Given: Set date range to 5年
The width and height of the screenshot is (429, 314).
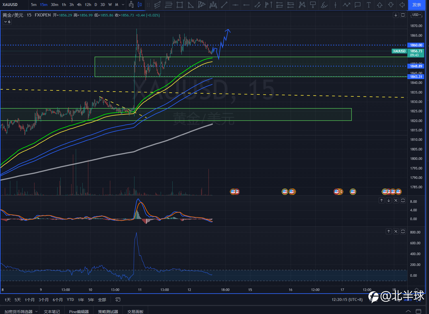Looking at the screenshot, I should tap(91, 300).
